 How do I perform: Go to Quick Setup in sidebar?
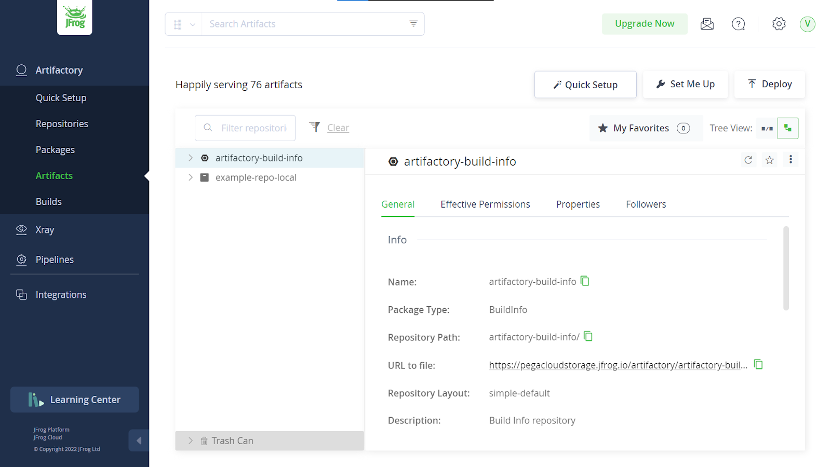(61, 98)
